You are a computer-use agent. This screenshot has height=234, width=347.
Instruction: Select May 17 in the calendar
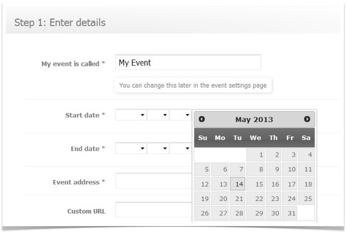[290, 184]
